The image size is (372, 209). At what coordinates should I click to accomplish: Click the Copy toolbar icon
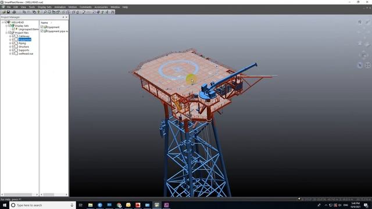point(24,12)
